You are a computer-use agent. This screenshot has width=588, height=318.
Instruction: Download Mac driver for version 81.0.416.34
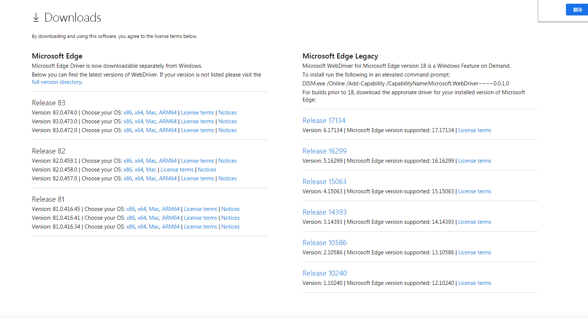click(154, 227)
